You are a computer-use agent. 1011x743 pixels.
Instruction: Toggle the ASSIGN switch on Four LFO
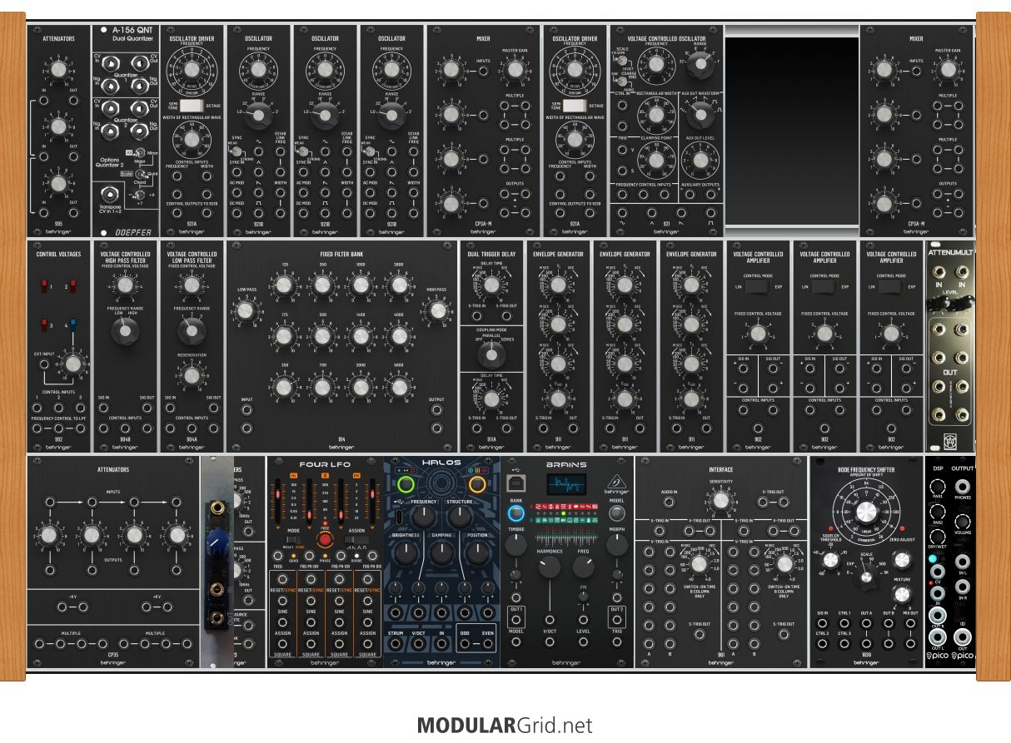(356, 539)
